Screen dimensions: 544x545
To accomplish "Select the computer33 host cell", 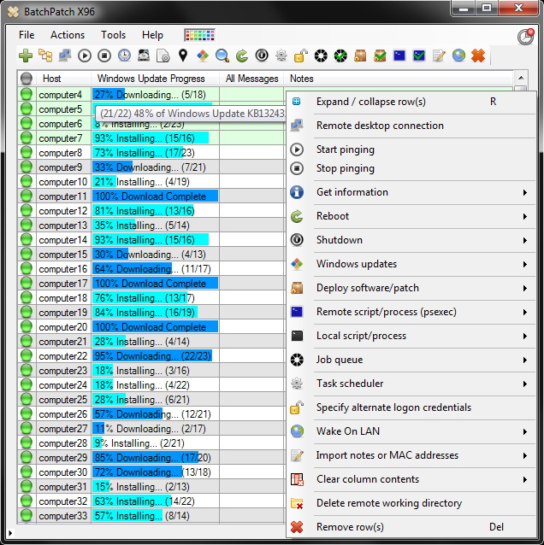I will click(x=63, y=516).
